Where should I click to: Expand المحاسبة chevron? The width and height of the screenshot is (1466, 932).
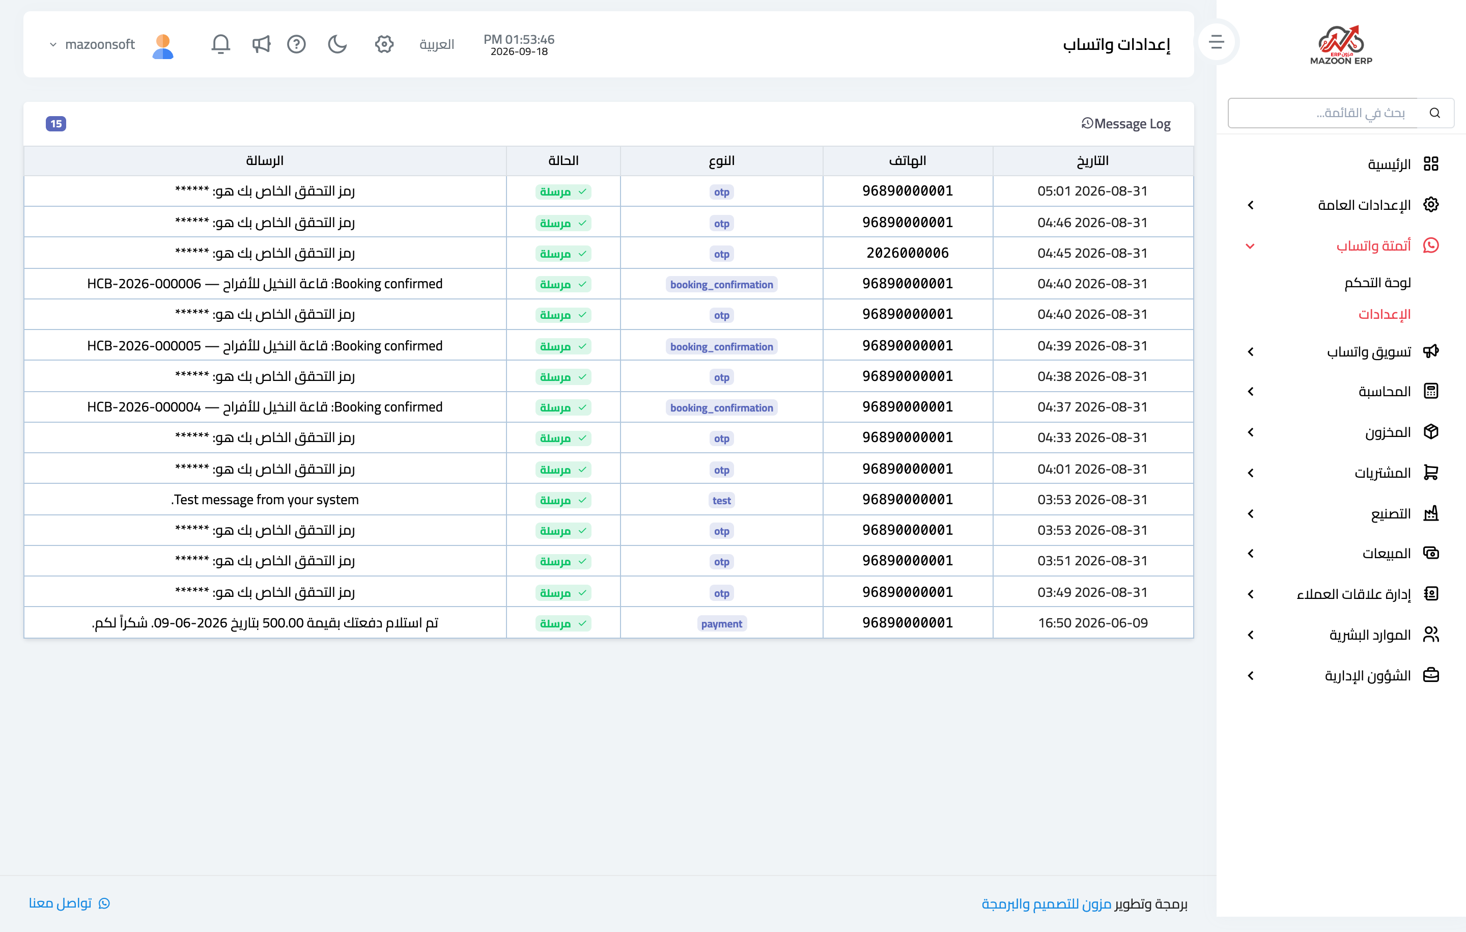click(x=1251, y=392)
